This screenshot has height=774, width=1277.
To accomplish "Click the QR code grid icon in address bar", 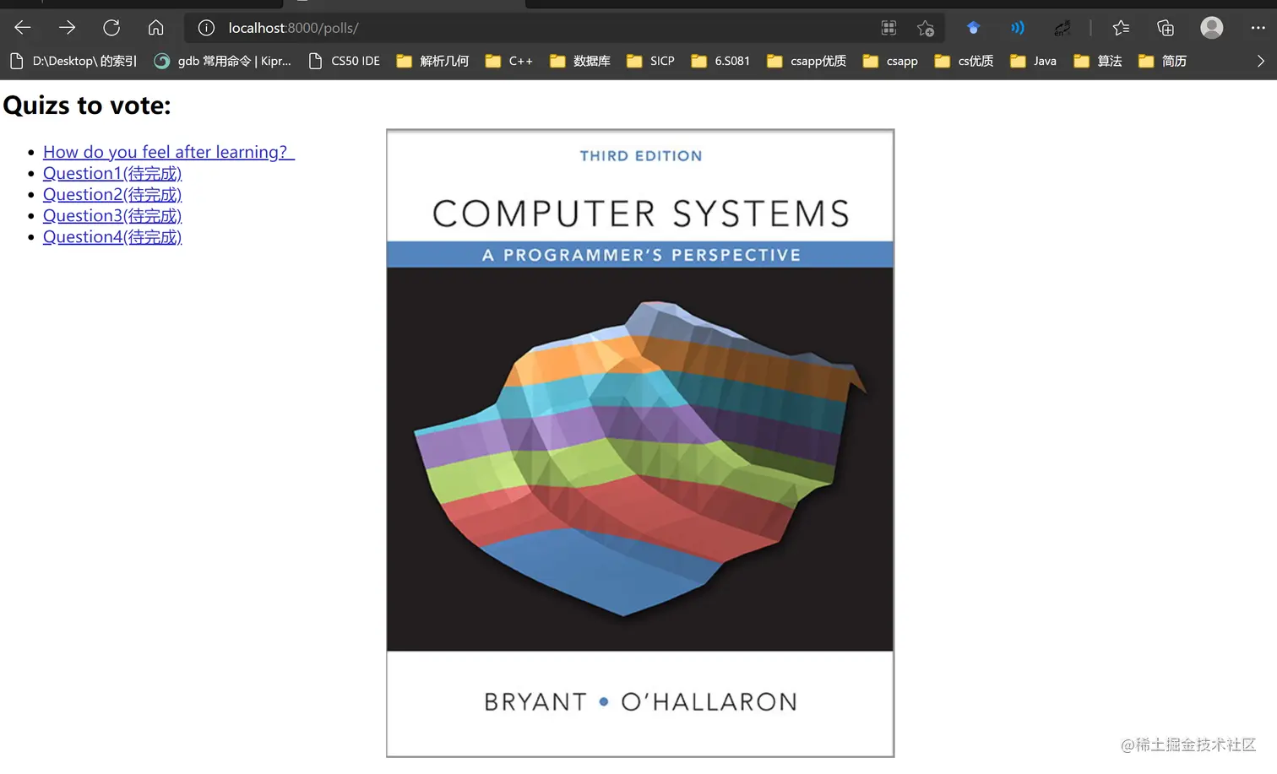I will tap(888, 28).
